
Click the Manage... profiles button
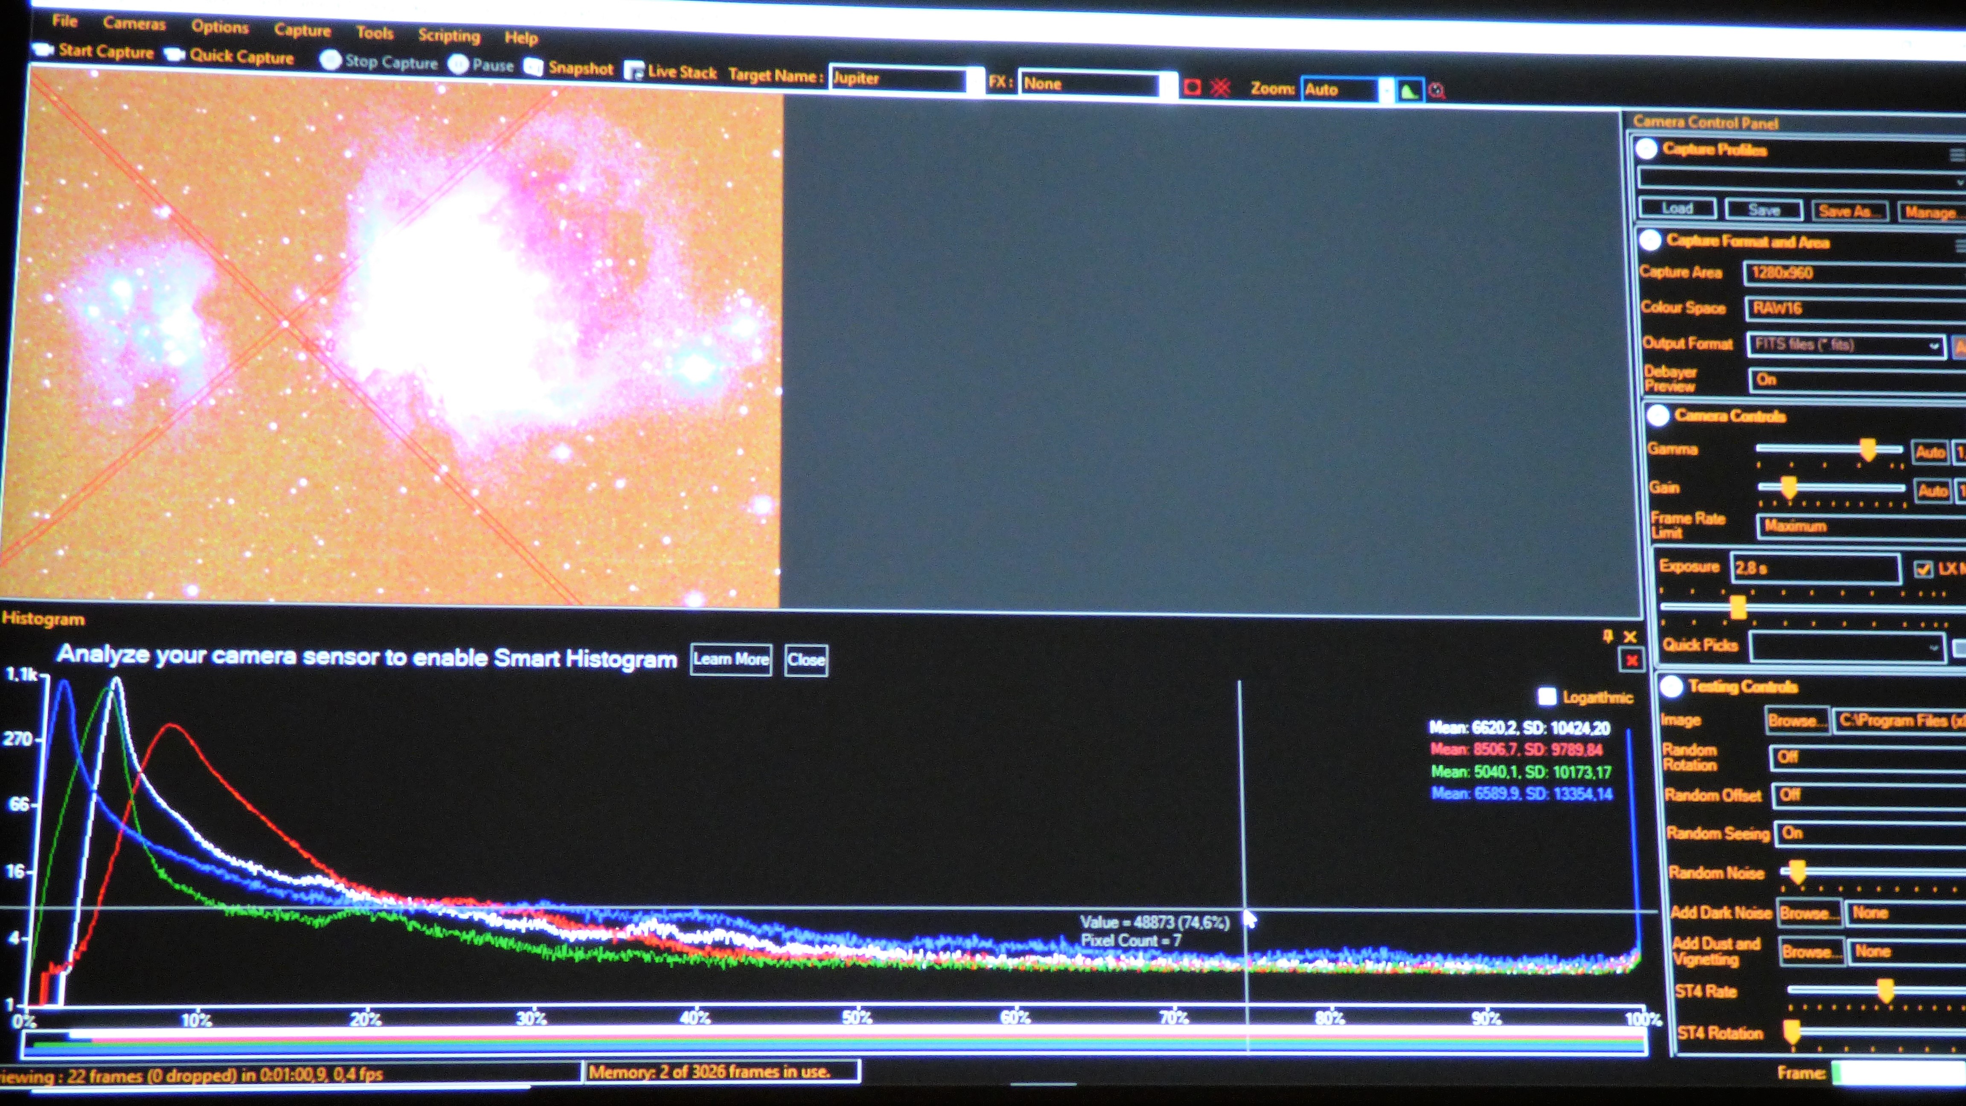[x=1932, y=212]
